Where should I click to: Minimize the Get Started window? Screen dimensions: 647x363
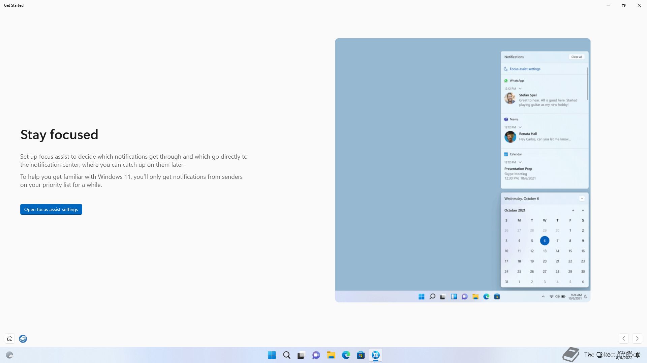pyautogui.click(x=608, y=5)
